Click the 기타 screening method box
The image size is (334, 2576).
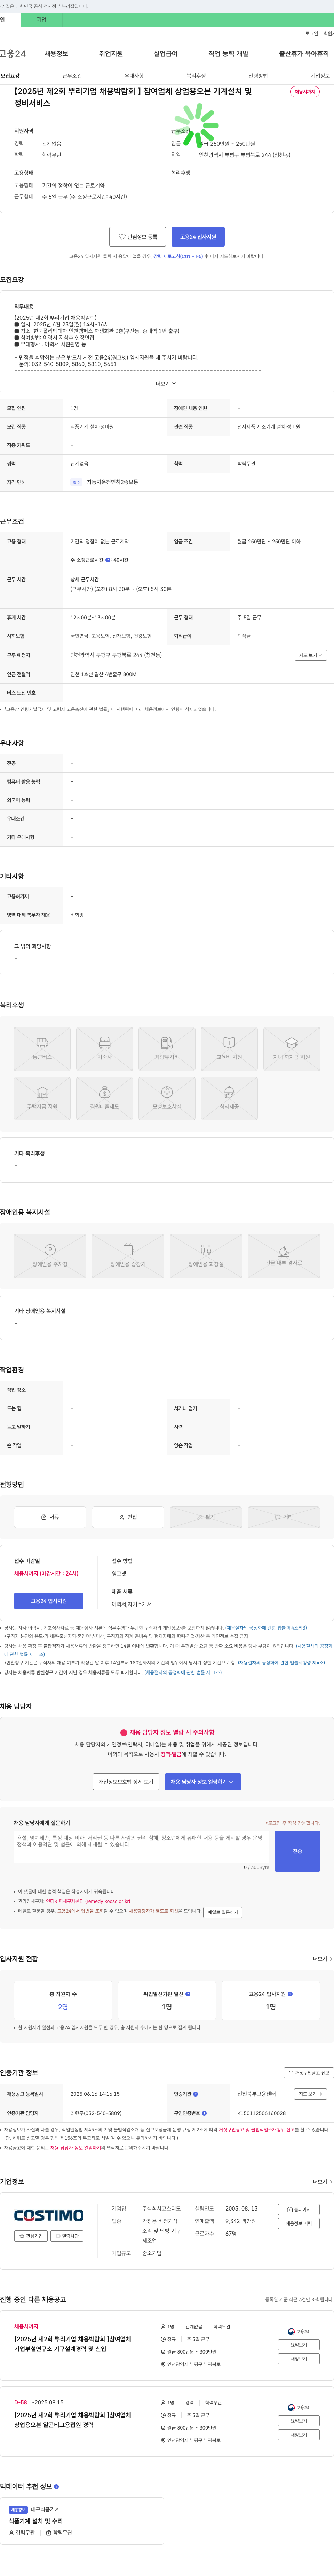pos(283,1517)
